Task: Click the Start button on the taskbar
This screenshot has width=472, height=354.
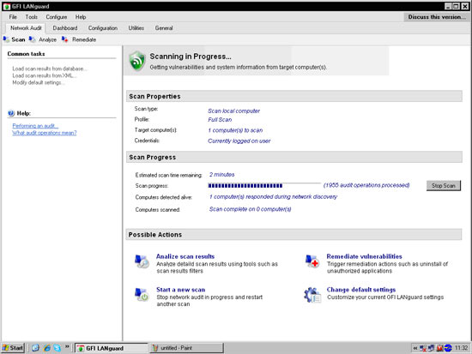Action: (x=13, y=348)
